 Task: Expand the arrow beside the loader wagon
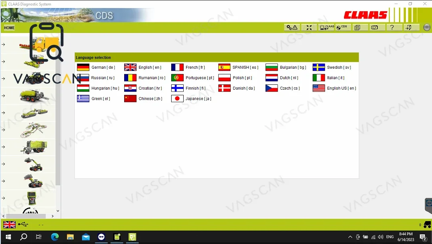3,147
